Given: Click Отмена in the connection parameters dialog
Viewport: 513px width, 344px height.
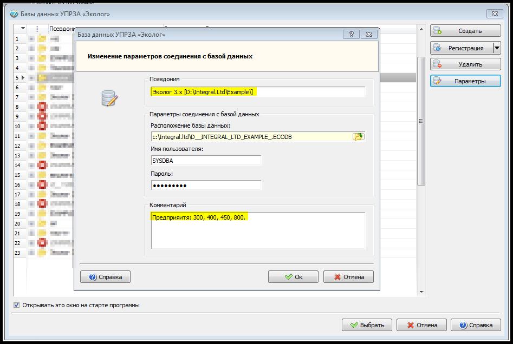Looking at the screenshot, I should tap(348, 277).
